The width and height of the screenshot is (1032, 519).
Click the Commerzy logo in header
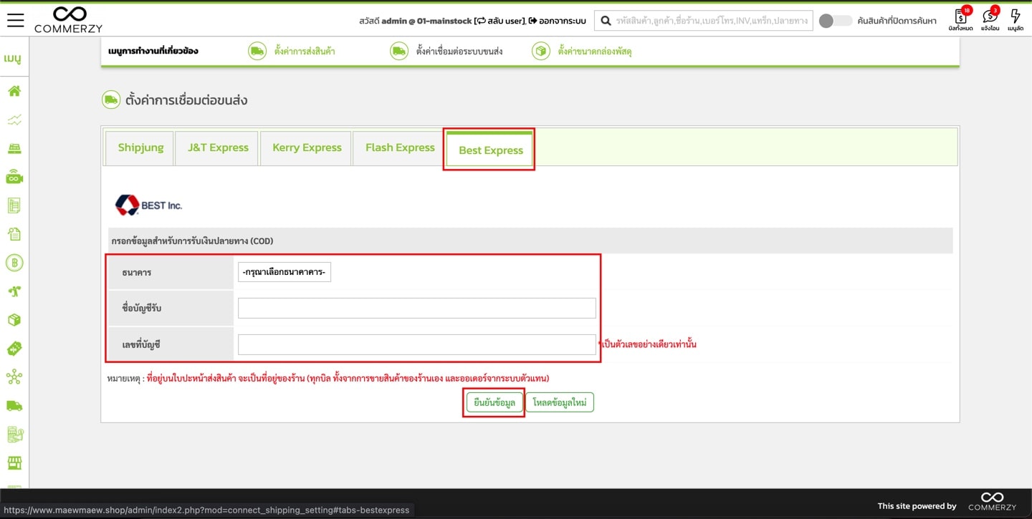pos(69,19)
